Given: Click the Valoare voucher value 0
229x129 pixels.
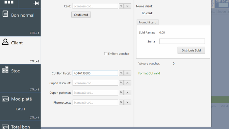Looking at the screenshot, I should [174, 64].
